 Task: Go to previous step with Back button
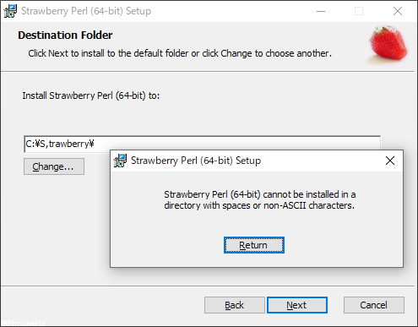tap(234, 305)
